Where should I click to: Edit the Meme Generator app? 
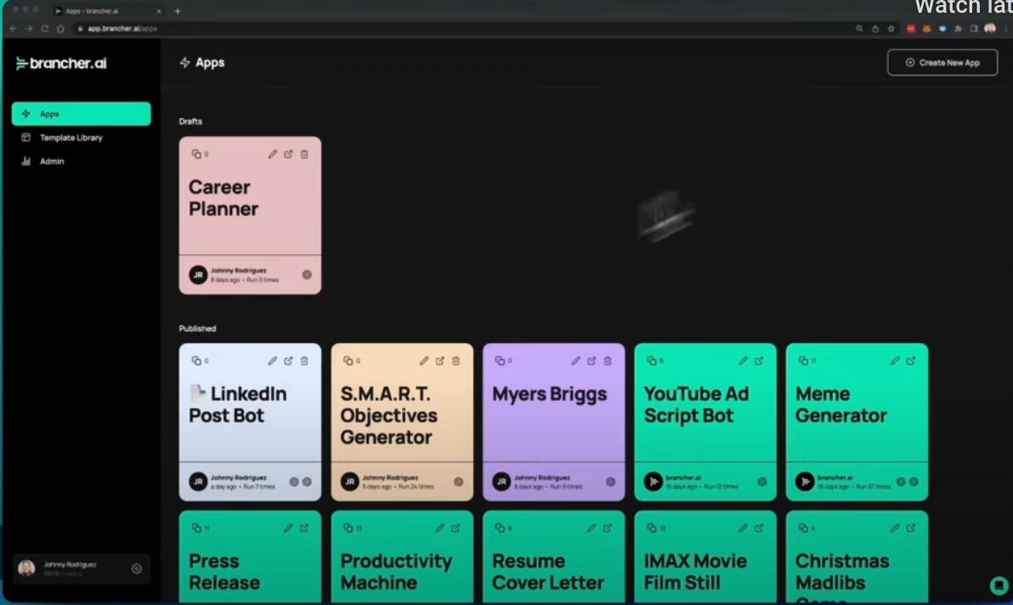click(x=895, y=361)
